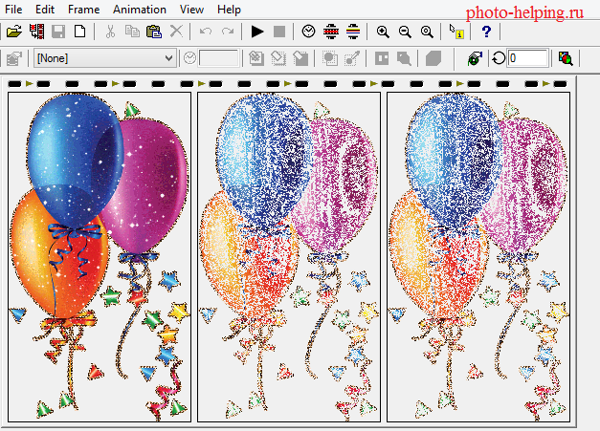This screenshot has height=431, width=600.
Task: Click the first disabled frame transition icon
Action: tap(256, 58)
